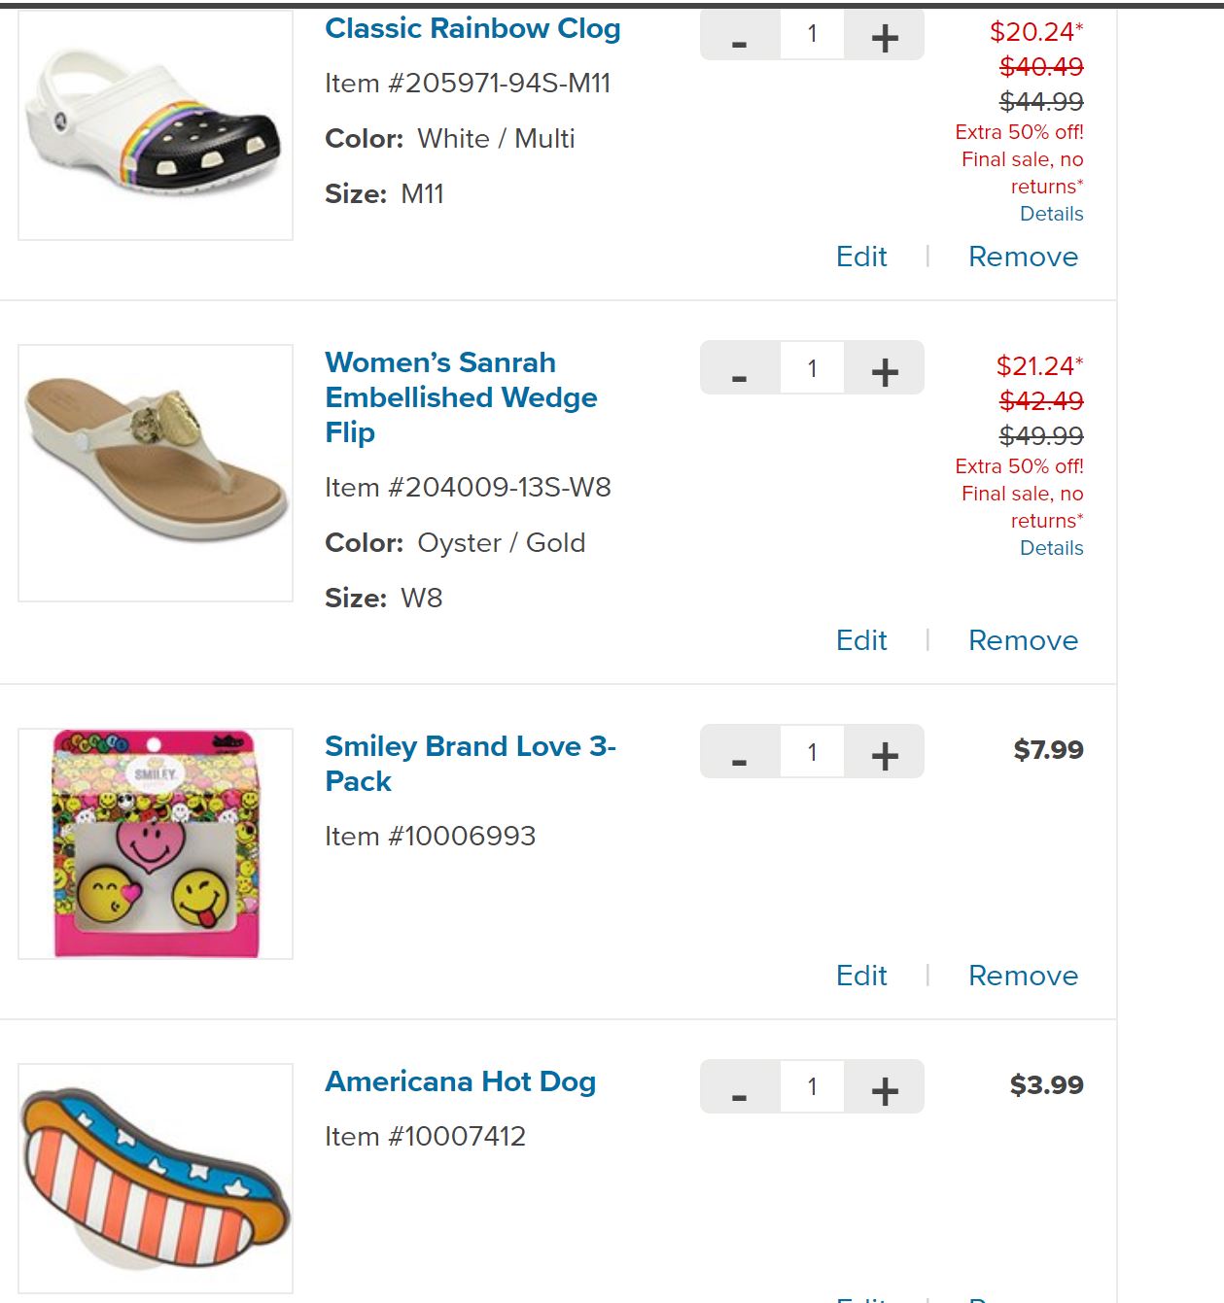Remove Classic Rainbow Clog from cart
1224x1303 pixels.
[x=1023, y=257]
